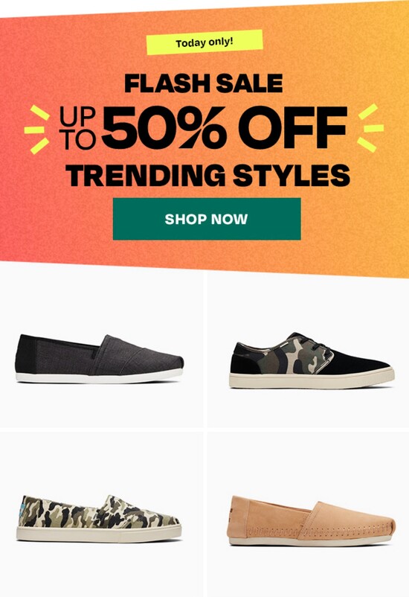Click the black suede toe of camo sneaker
Screen dimensions: 409x597
click(358, 360)
